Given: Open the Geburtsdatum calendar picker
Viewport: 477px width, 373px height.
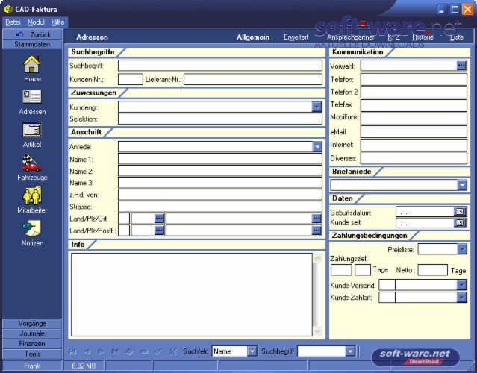Looking at the screenshot, I should [x=460, y=212].
